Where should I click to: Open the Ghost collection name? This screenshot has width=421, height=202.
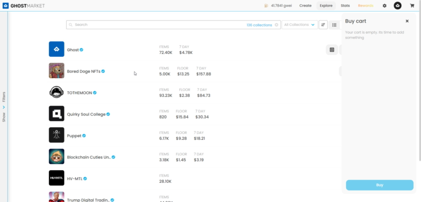point(73,50)
